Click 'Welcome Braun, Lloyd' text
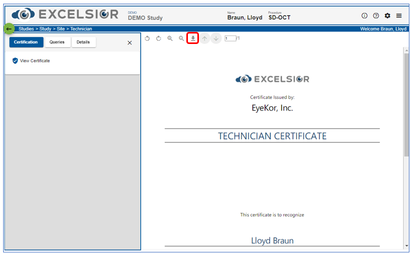Screen dimensions: 411x254 383,29
